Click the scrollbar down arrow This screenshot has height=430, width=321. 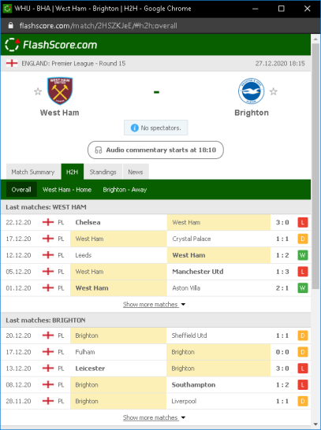315,424
